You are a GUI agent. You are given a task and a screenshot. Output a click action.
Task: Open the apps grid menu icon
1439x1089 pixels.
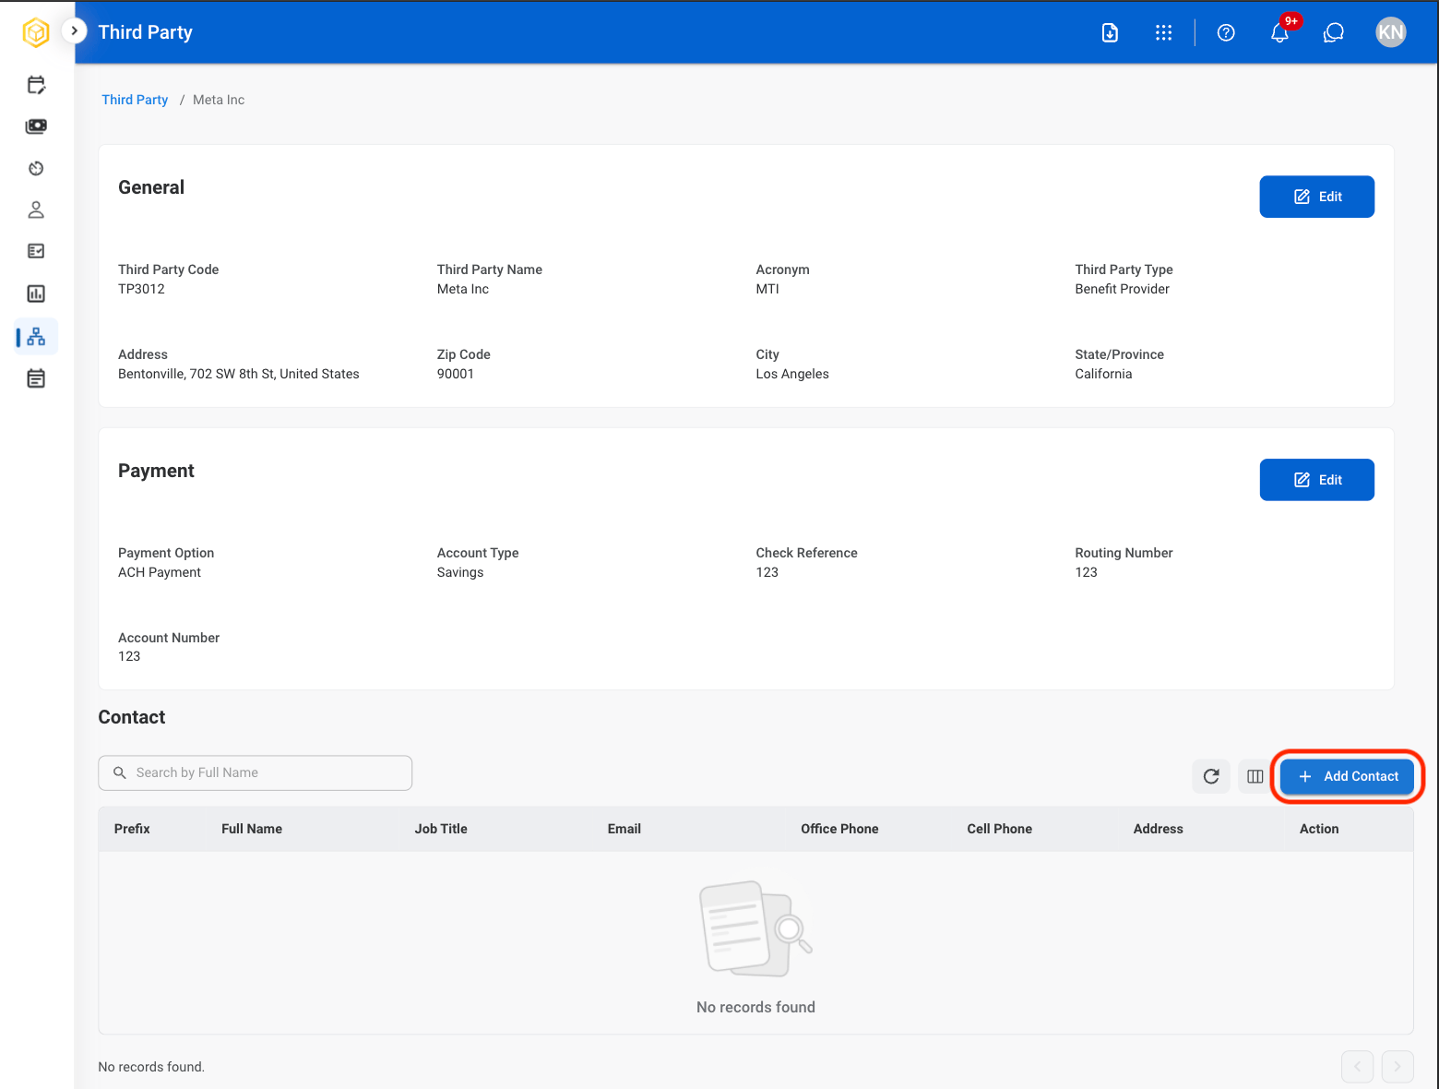point(1163,32)
